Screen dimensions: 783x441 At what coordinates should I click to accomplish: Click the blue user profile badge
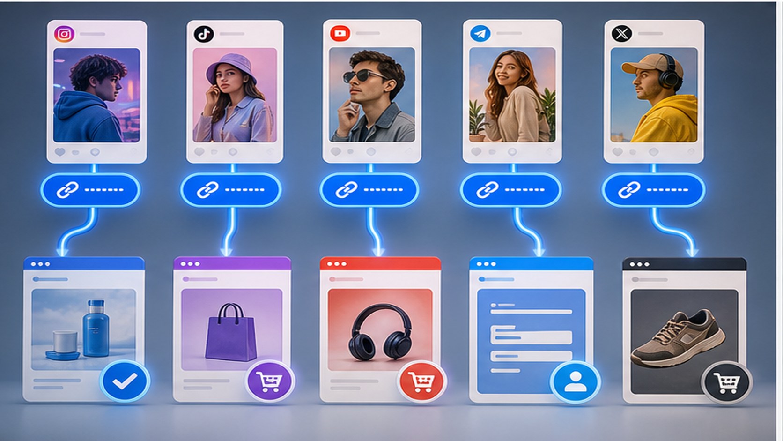click(x=575, y=381)
